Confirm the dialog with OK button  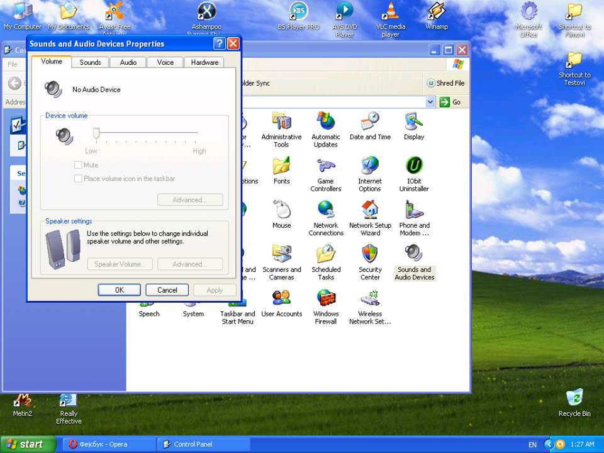click(119, 290)
